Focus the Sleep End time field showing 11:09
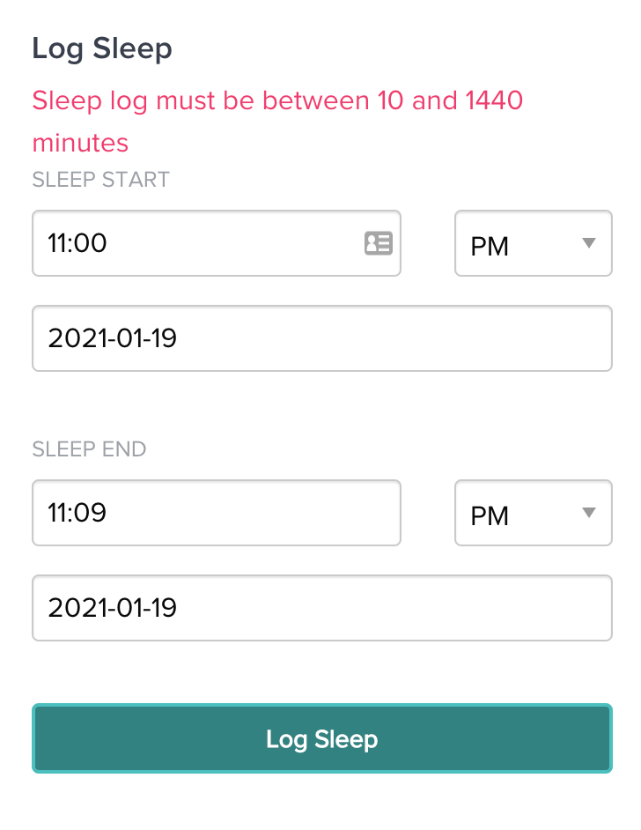Image resolution: width=641 pixels, height=830 pixels. 216,513
